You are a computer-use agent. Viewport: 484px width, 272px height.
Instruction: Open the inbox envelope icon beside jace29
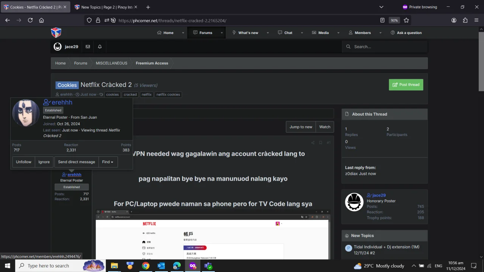click(x=88, y=47)
